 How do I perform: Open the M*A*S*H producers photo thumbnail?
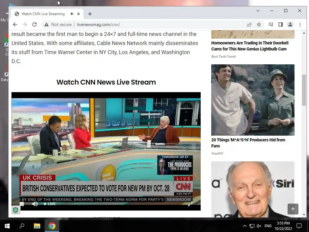tap(253, 100)
